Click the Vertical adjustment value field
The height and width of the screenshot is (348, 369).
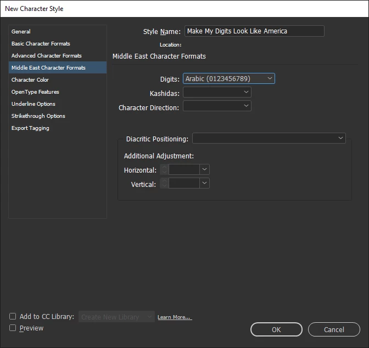coord(184,183)
